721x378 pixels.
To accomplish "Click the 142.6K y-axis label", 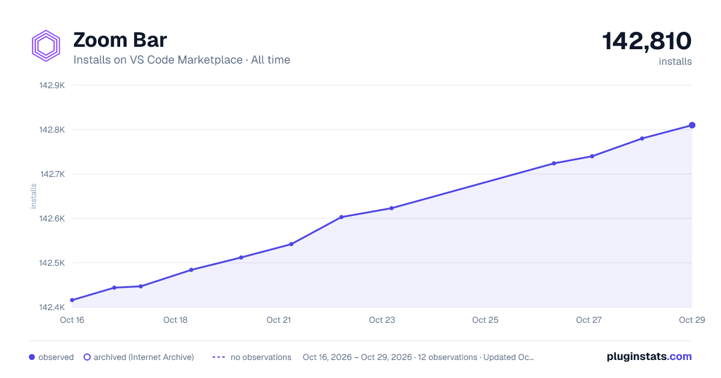I will point(52,218).
